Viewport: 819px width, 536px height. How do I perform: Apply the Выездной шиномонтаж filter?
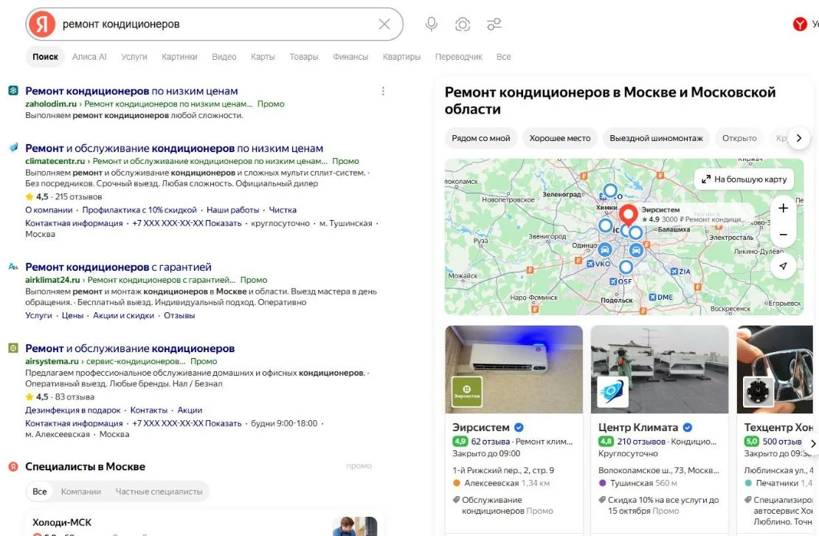coord(656,138)
